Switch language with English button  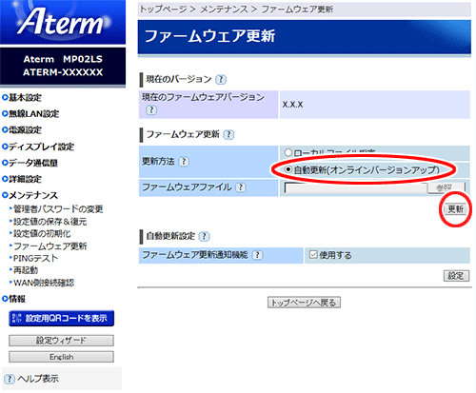click(x=61, y=357)
